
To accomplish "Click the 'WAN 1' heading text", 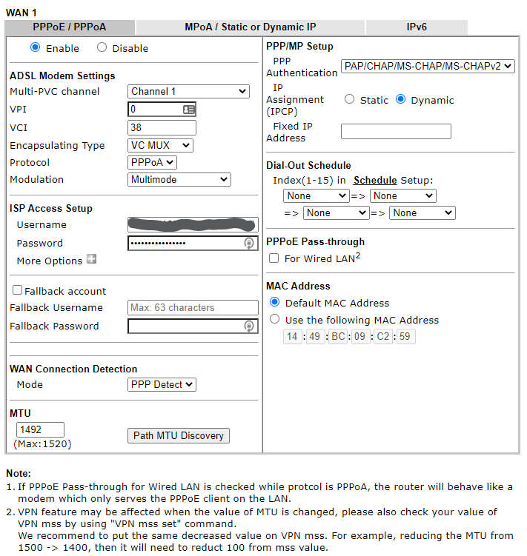I will pos(21,13).
